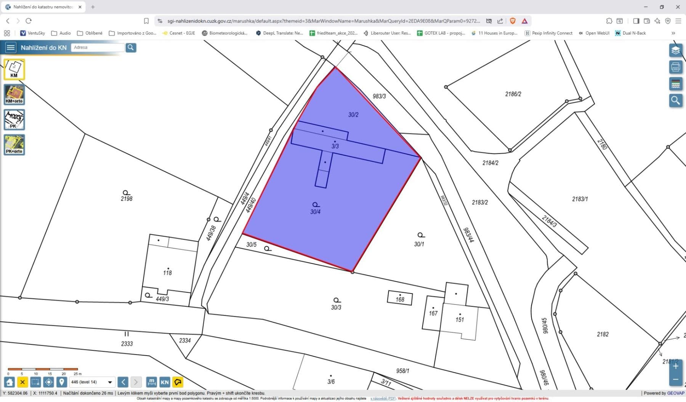Open the hamburger menu next to Nahlížení do KN
686x402 pixels.
click(10, 47)
